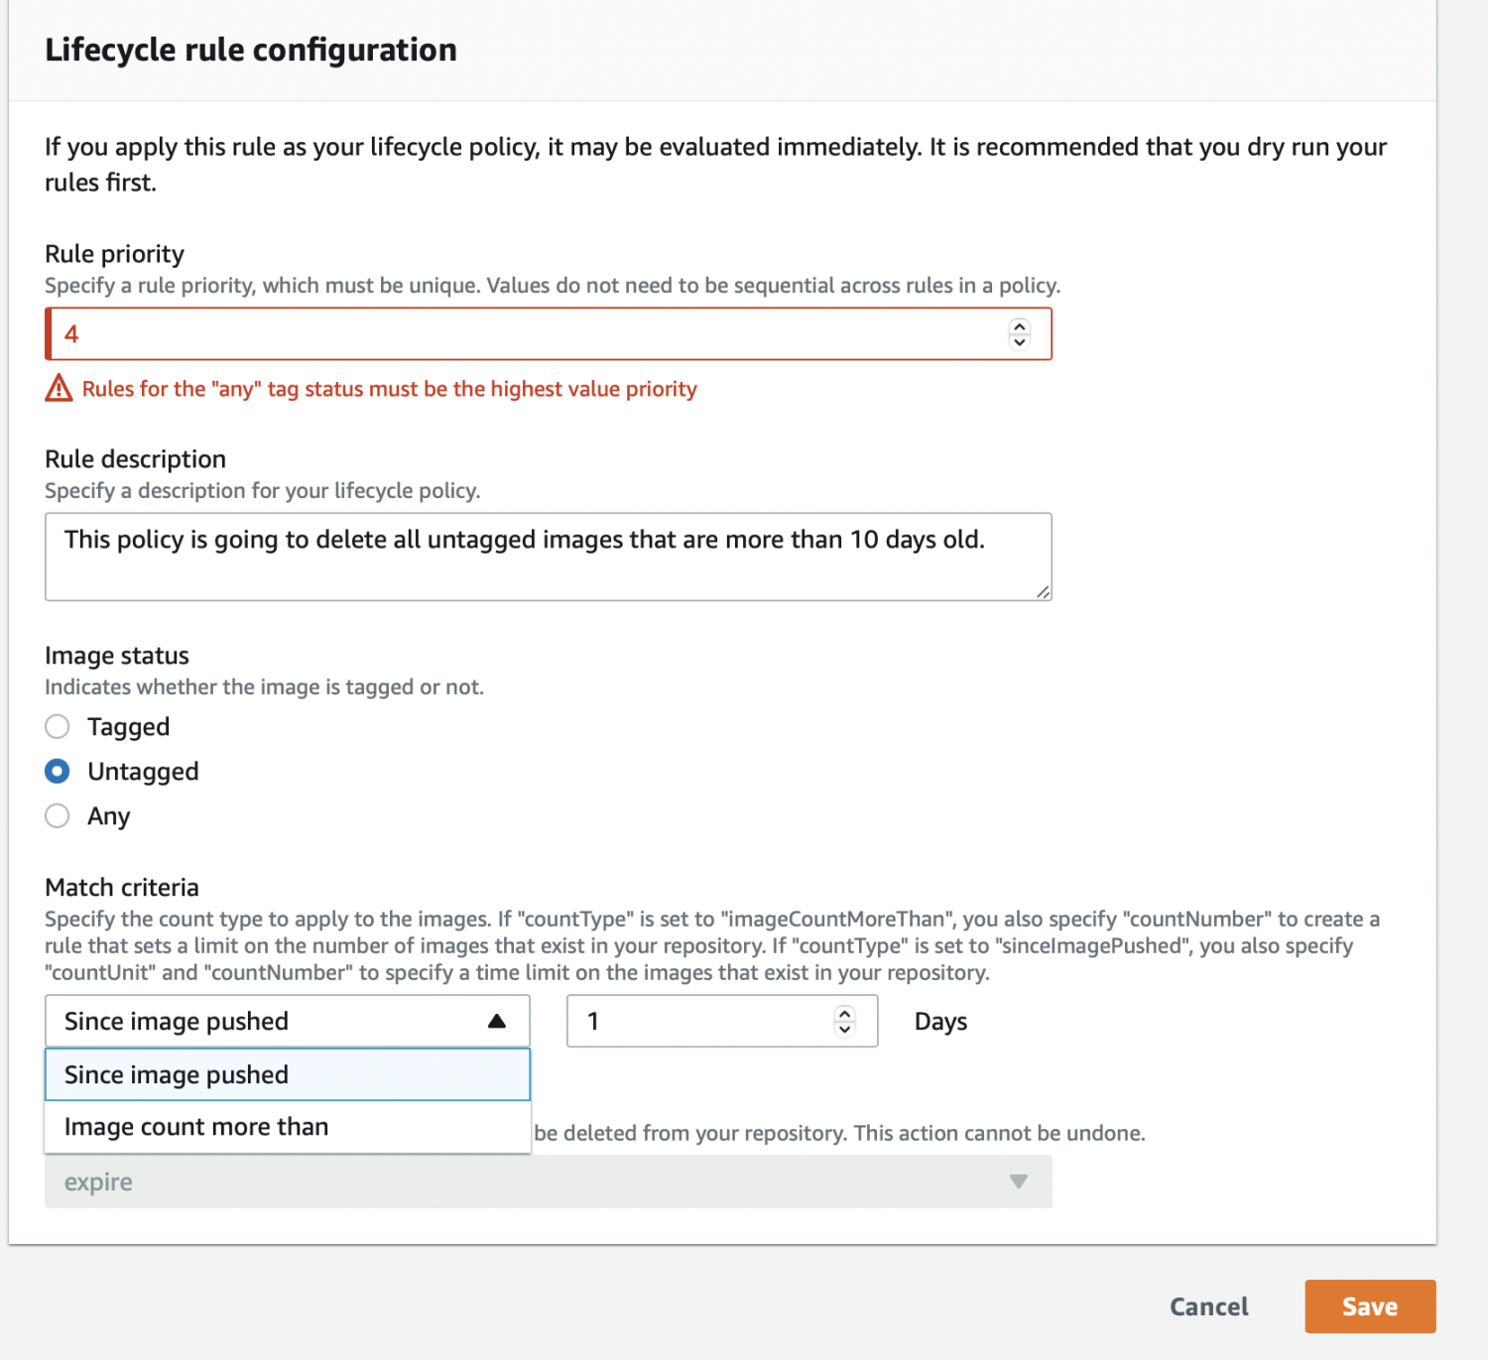The image size is (1488, 1360).
Task: Select the Untagged image status
Action: coord(57,771)
